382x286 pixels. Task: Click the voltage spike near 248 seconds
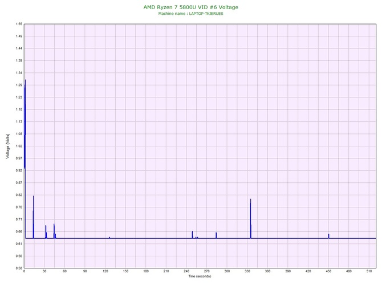pos(193,235)
